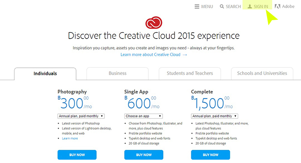
Task: Click ProSite portfolio website under Complete
Action: 212,133
